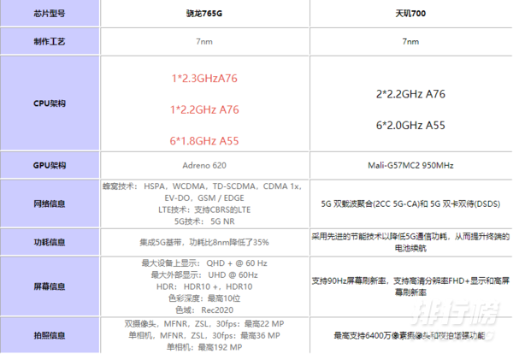Viewport: 513px width, 354px height.
Task: Click the LTE技术：支持CBRS的LTE line
Action: (x=204, y=209)
